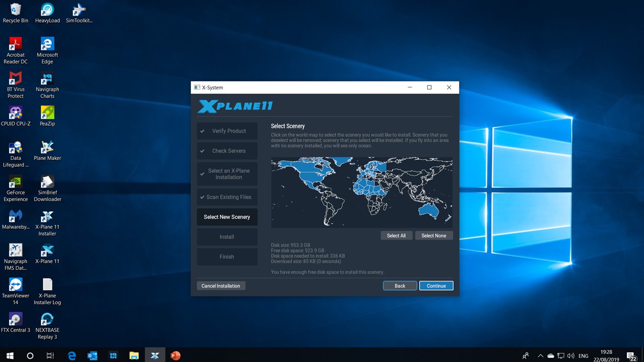Click Select All scenery button
644x362 pixels.
(x=396, y=235)
